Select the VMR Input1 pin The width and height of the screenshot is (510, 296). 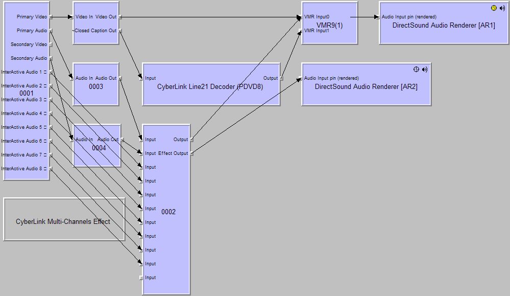pyautogui.click(x=300, y=31)
